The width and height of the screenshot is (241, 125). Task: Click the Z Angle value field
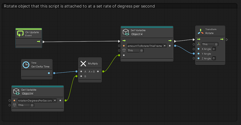[214, 58]
